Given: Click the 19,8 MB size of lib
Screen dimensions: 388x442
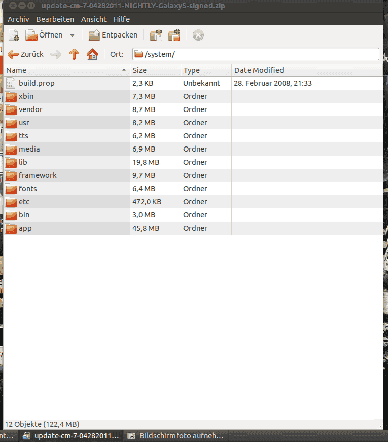Looking at the screenshot, I should tap(146, 162).
